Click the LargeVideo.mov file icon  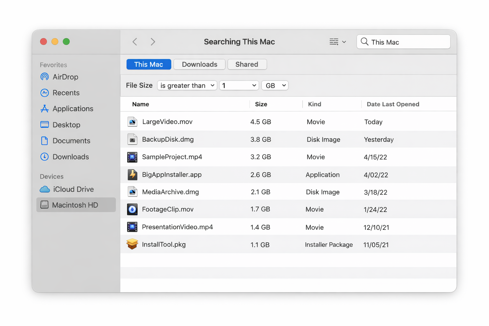click(132, 122)
